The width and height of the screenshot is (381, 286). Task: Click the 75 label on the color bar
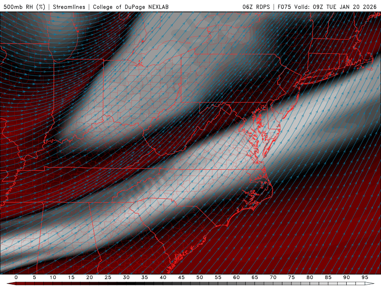(291, 277)
